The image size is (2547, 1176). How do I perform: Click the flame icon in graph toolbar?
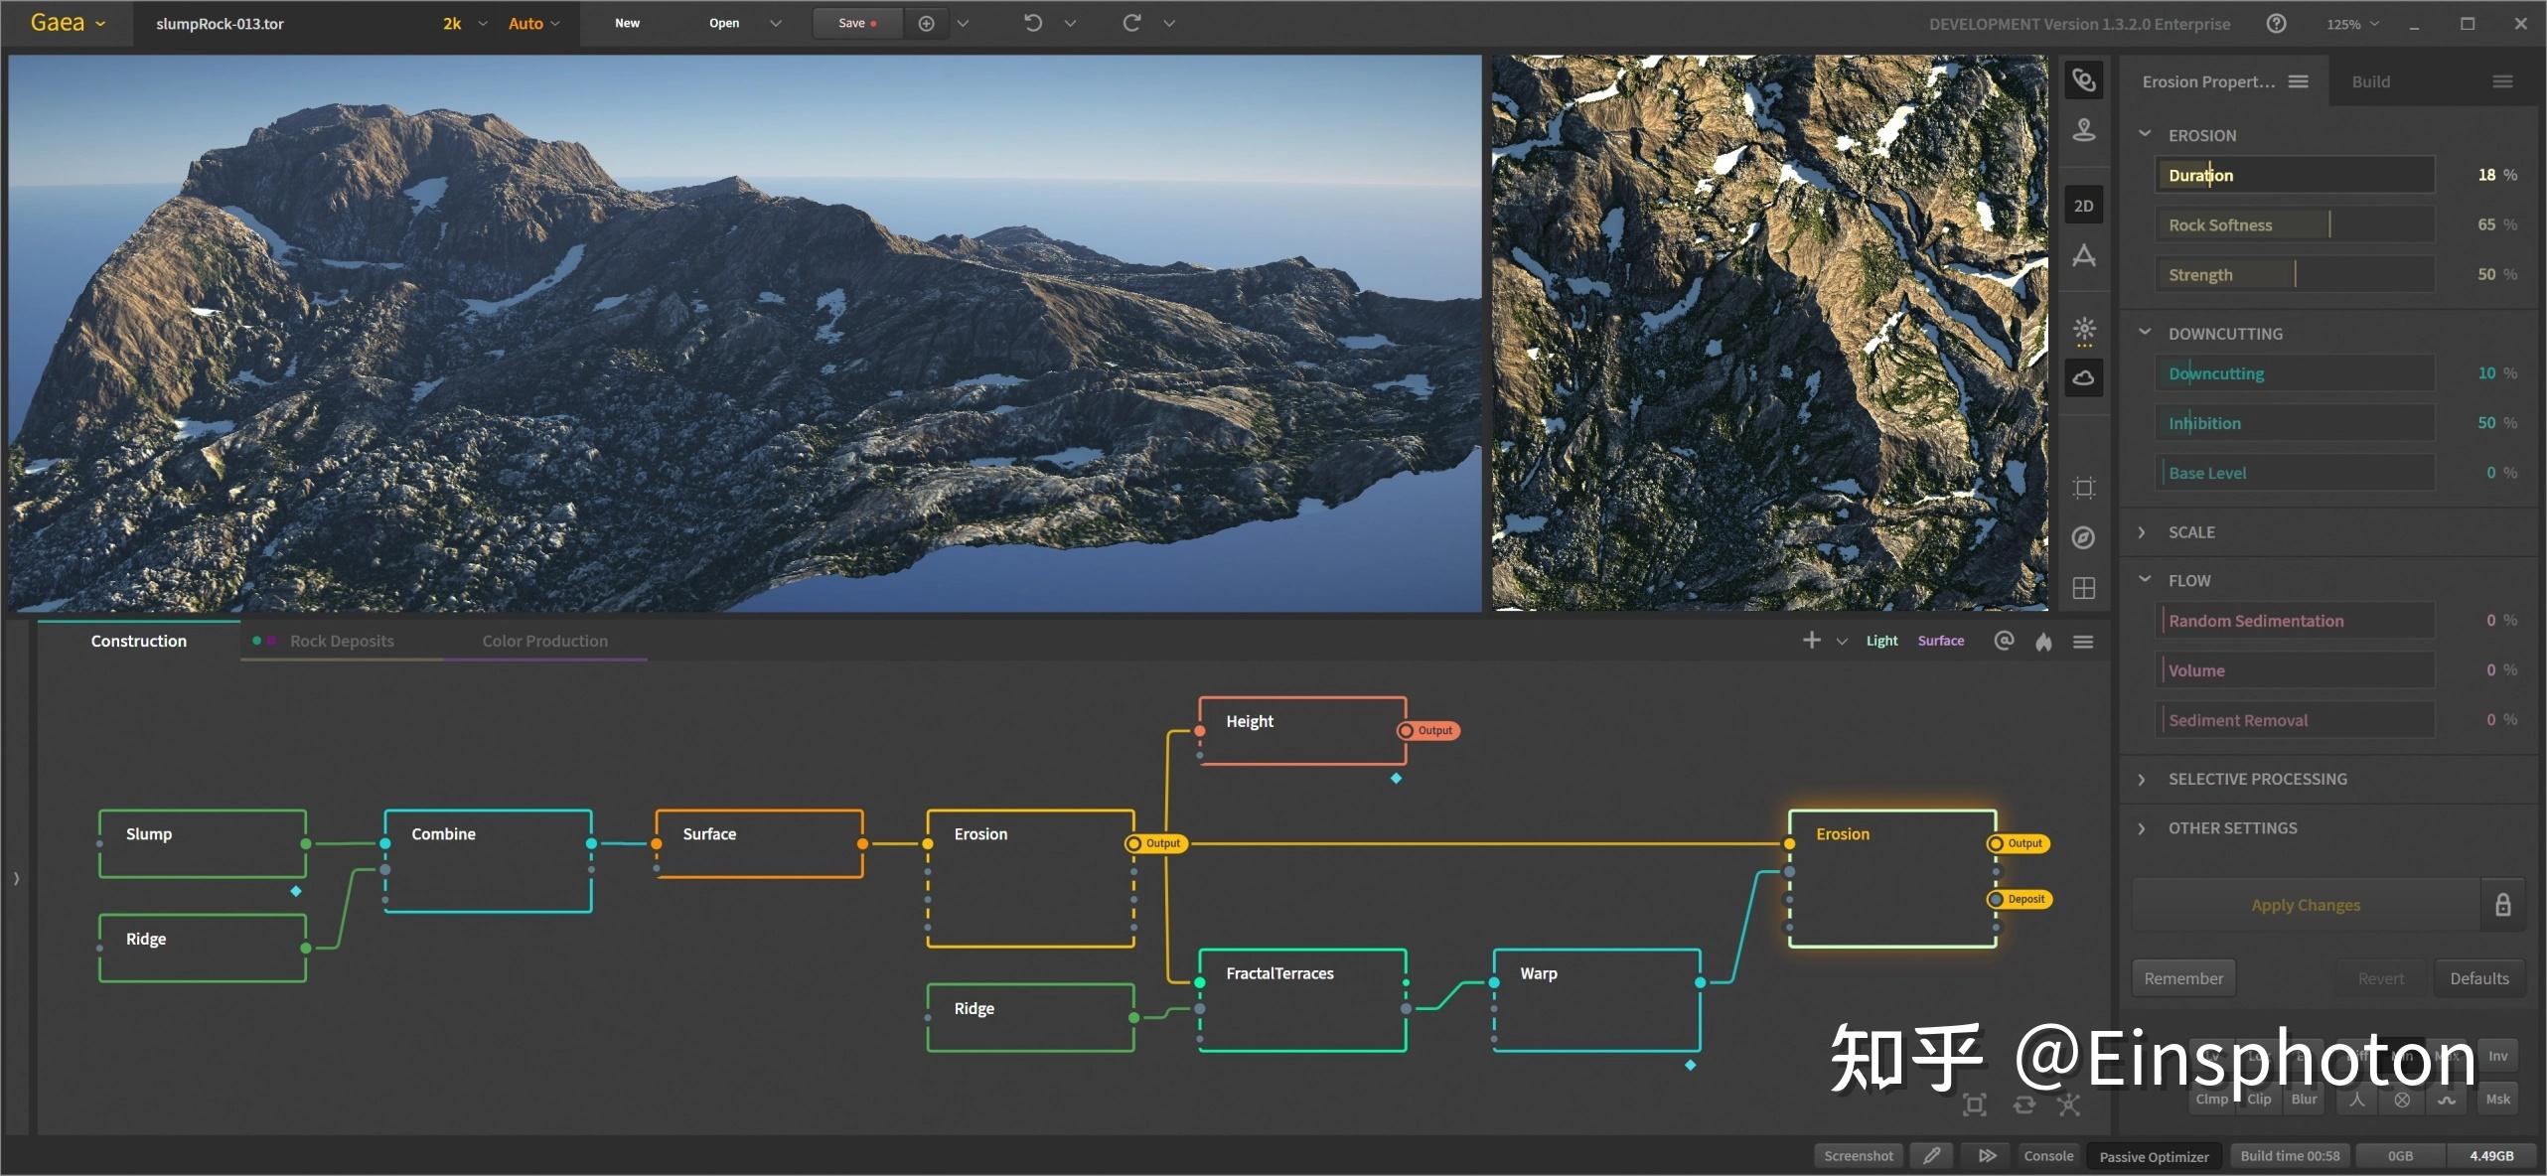click(x=2043, y=642)
